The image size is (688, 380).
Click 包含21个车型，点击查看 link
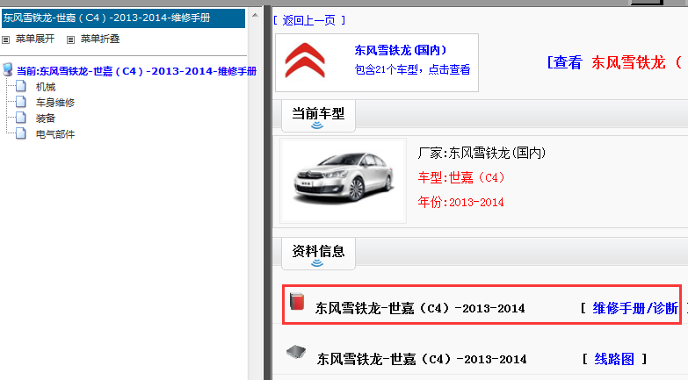pos(412,69)
